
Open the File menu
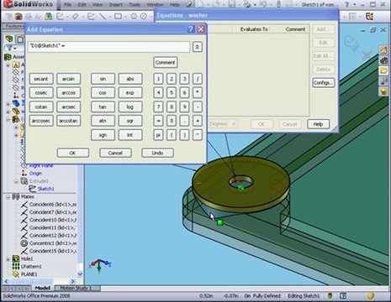click(x=67, y=5)
